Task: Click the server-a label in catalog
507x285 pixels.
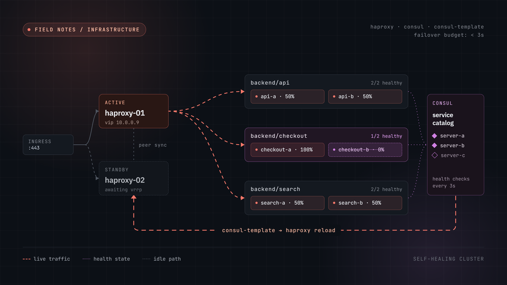Action: tap(452, 136)
